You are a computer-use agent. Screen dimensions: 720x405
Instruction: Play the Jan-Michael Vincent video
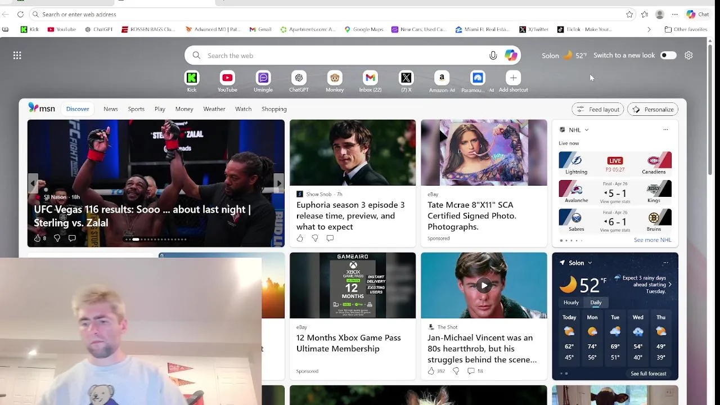click(484, 285)
